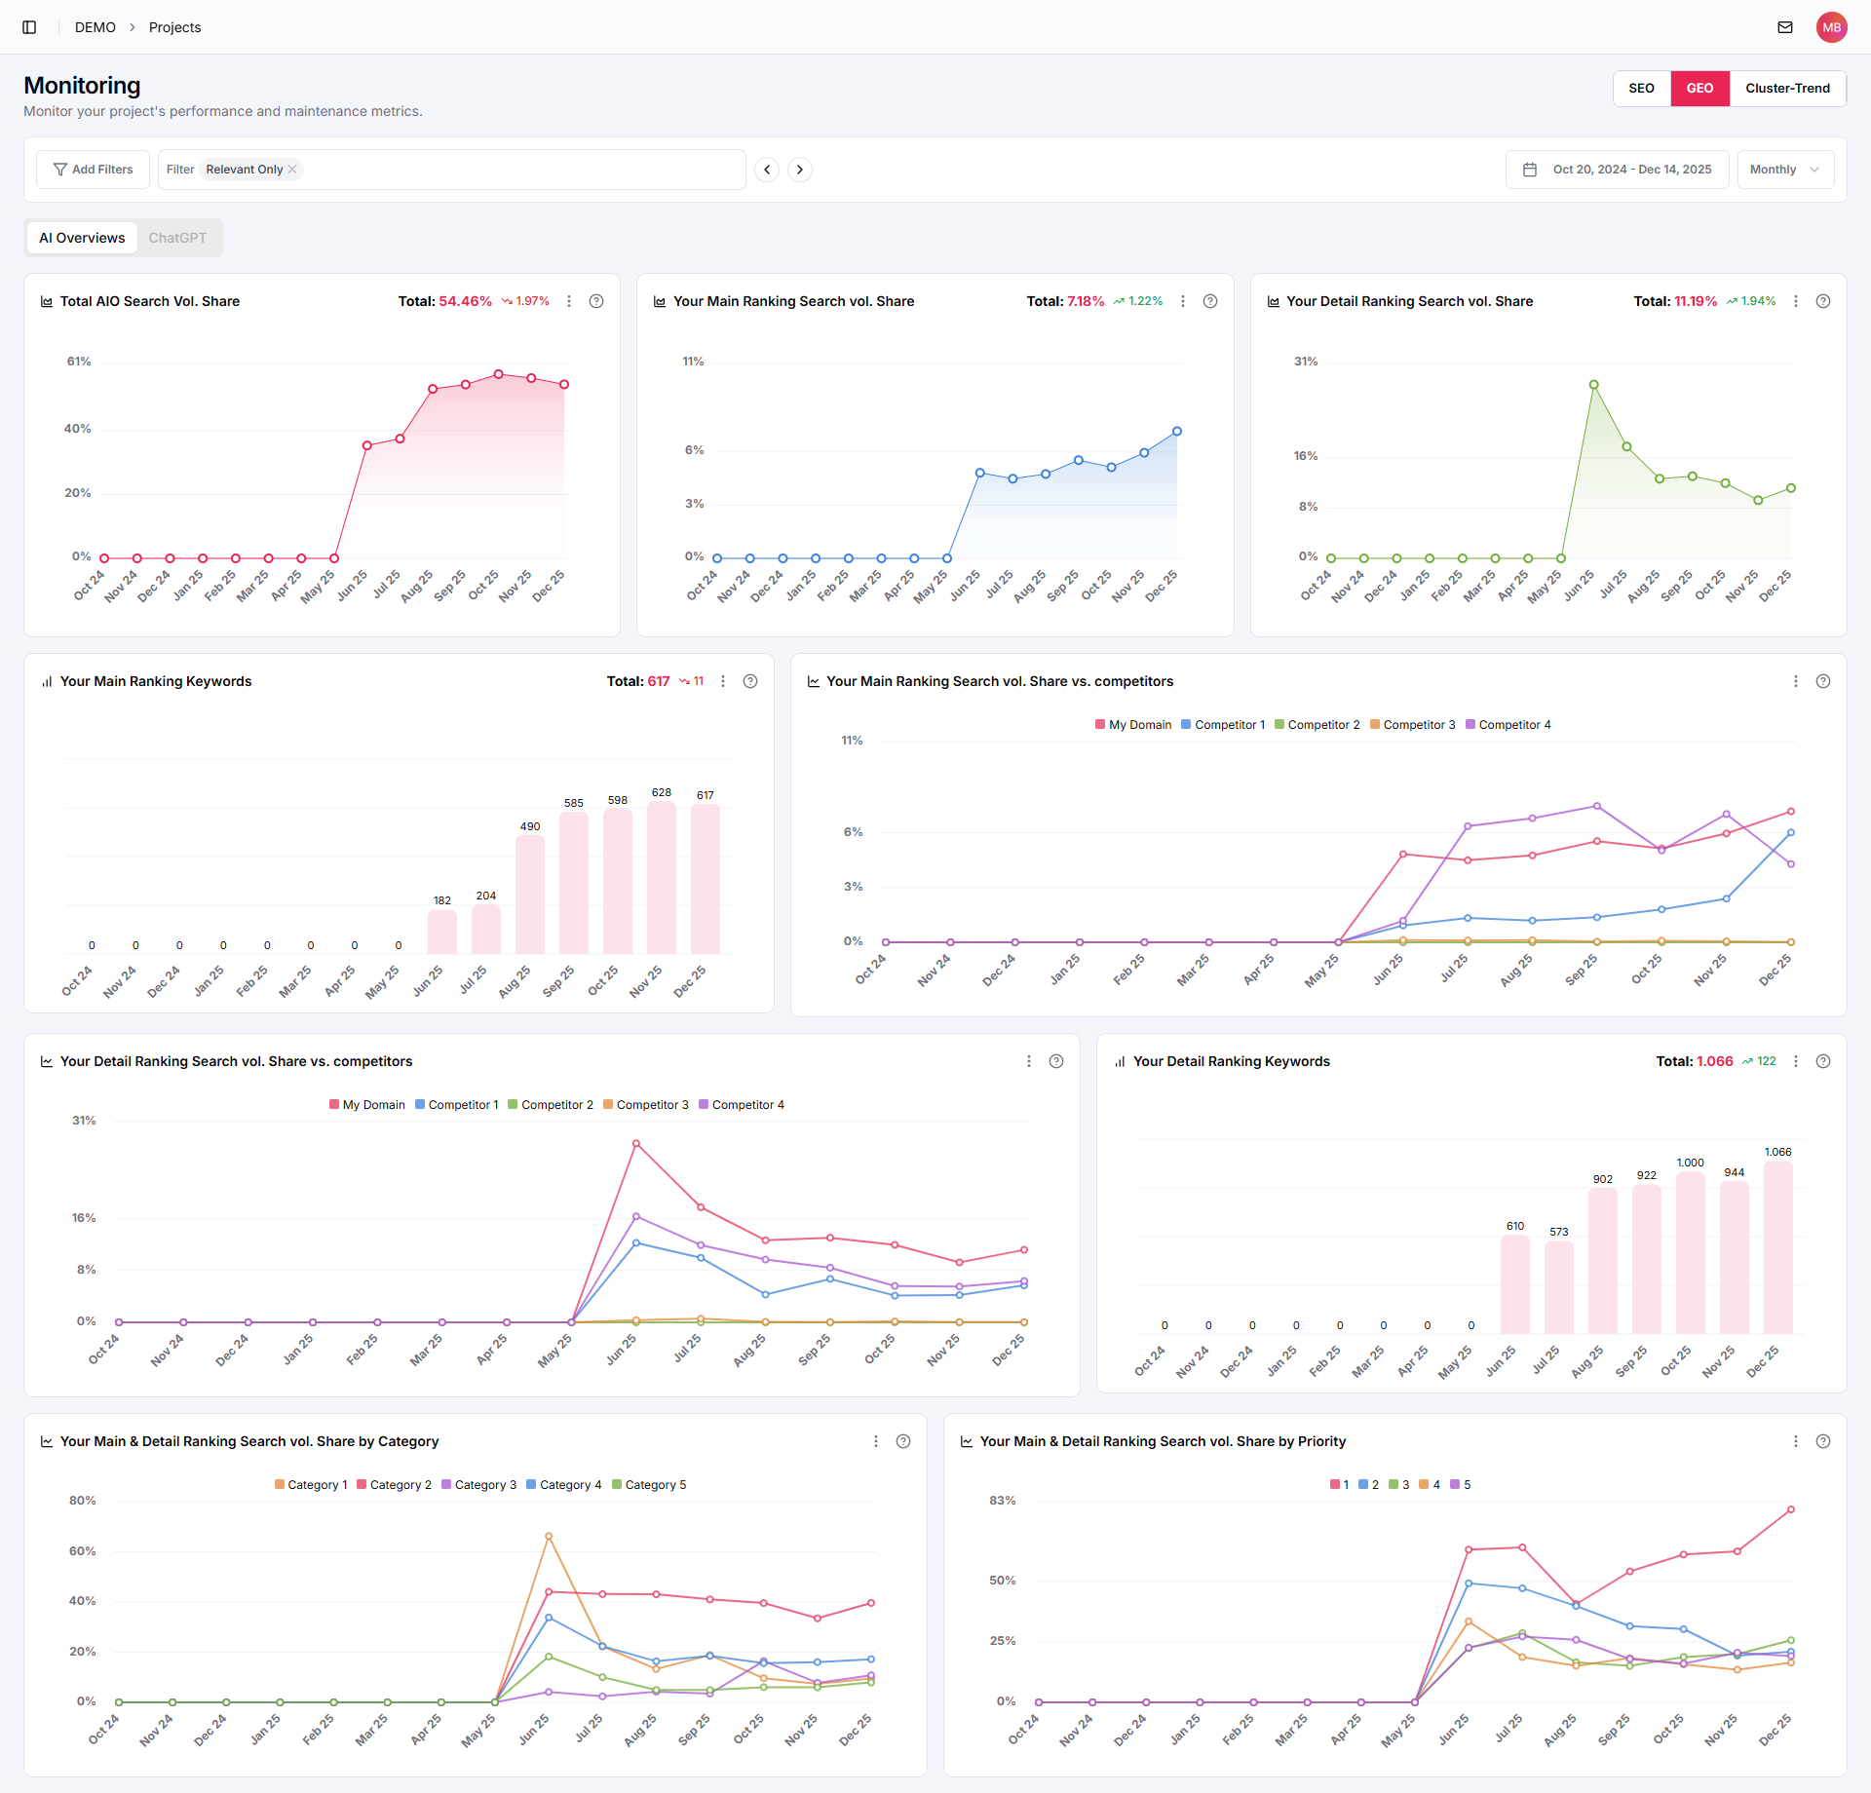Viewport: 1871px width, 1793px height.
Task: Switch to the SEO view tab
Action: [x=1641, y=88]
